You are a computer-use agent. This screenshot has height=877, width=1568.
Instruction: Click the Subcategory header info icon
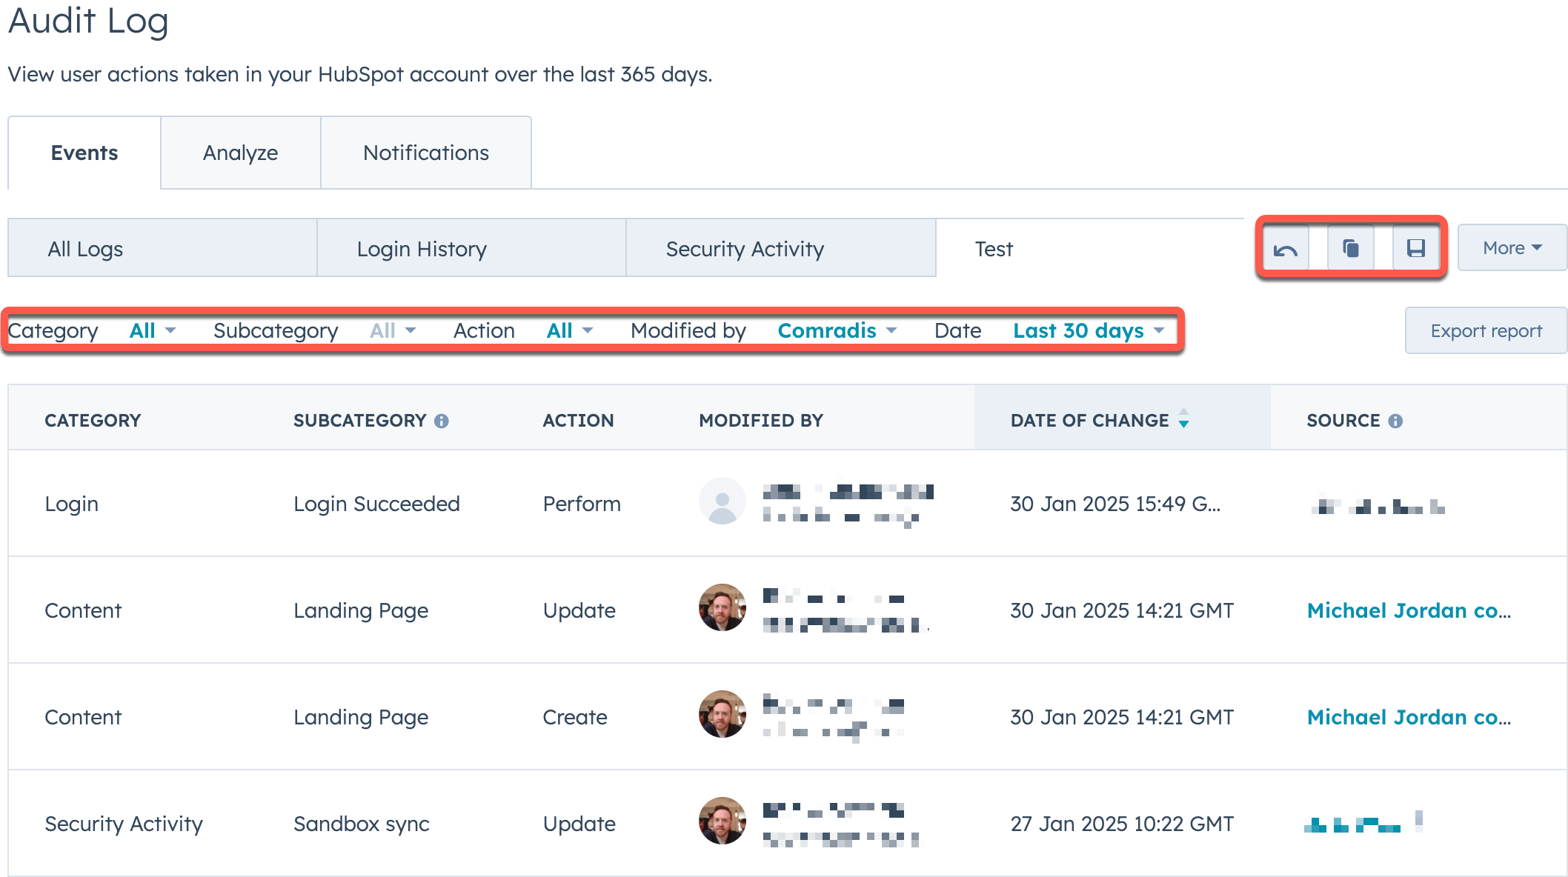(442, 421)
